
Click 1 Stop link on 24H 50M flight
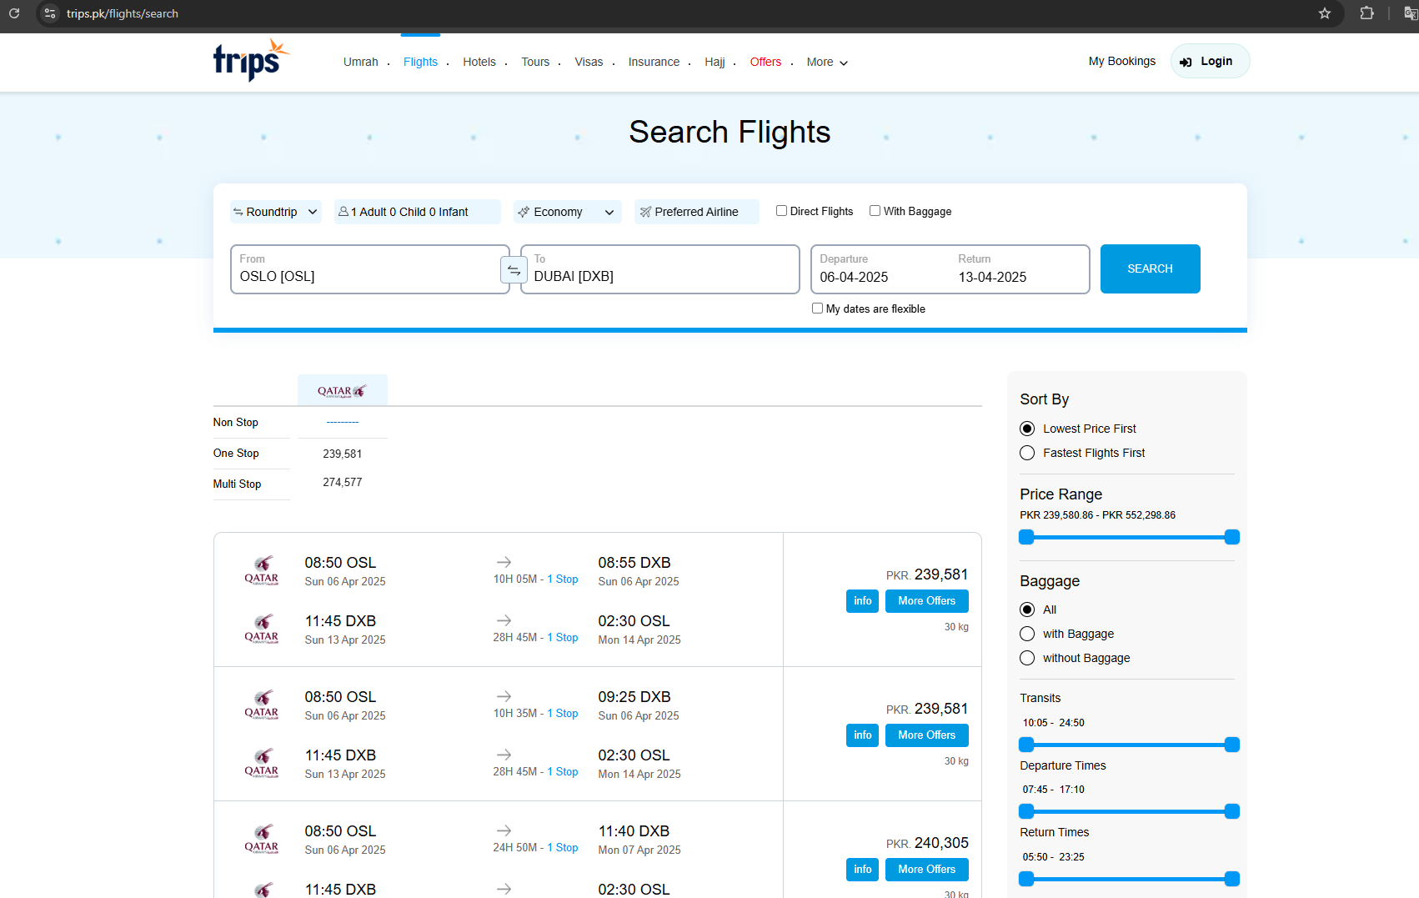point(563,847)
